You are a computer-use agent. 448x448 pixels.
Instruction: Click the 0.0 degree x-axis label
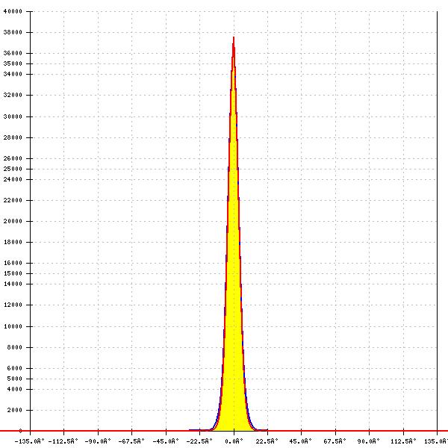click(x=234, y=441)
